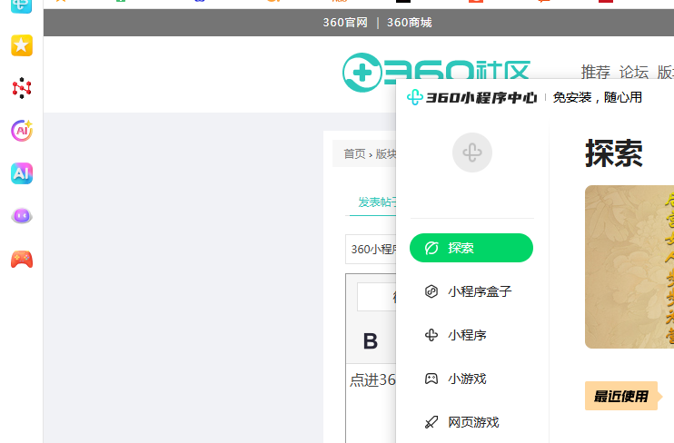Click the 360社区 logo

pyautogui.click(x=436, y=73)
